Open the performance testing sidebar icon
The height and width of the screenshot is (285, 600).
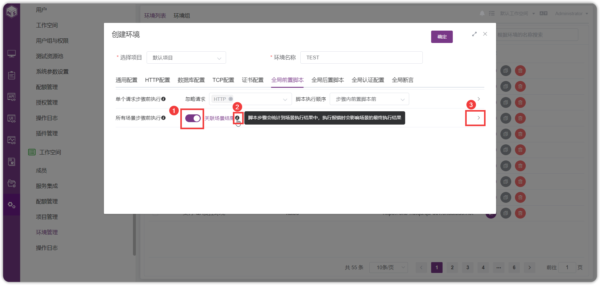(x=11, y=140)
